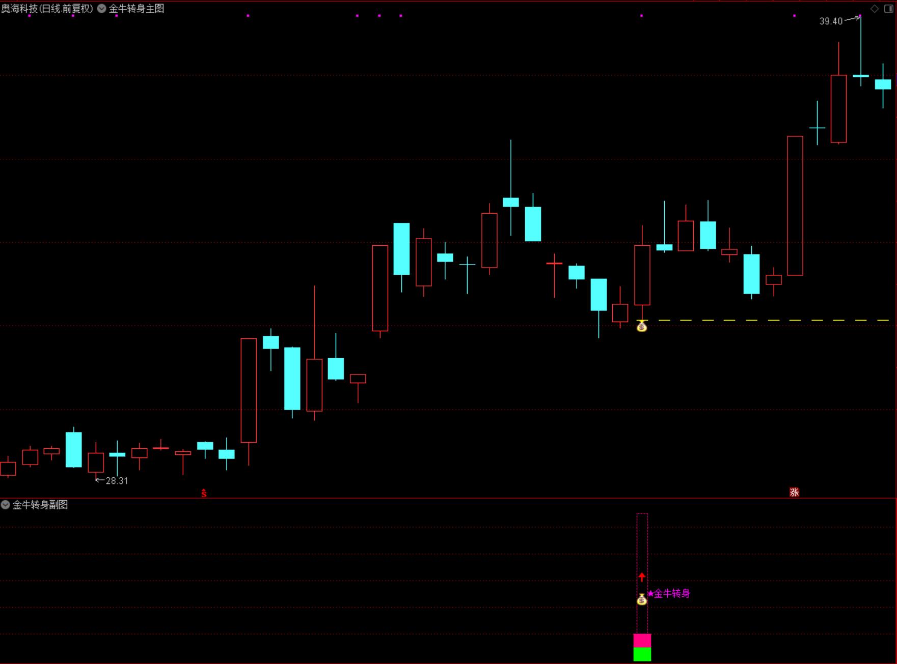Click the diamond icon at top right

point(875,9)
